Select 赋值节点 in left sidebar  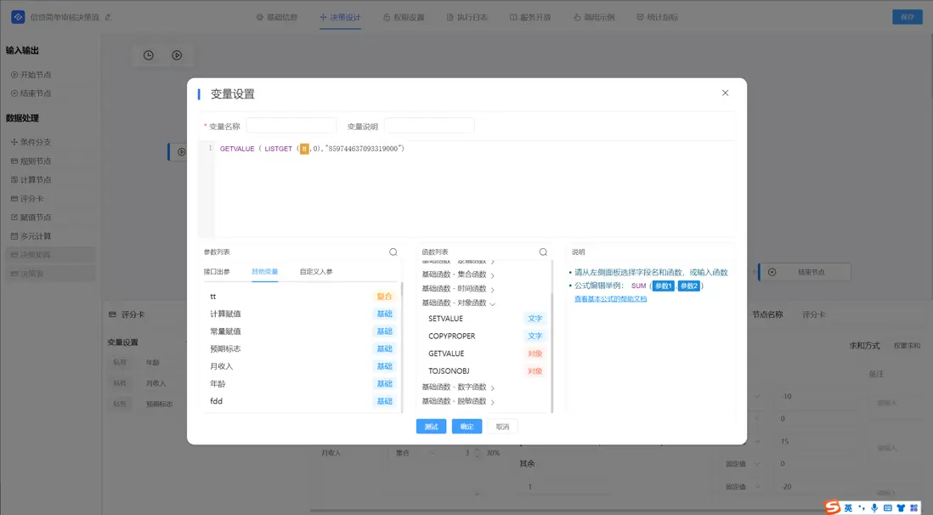tap(31, 218)
